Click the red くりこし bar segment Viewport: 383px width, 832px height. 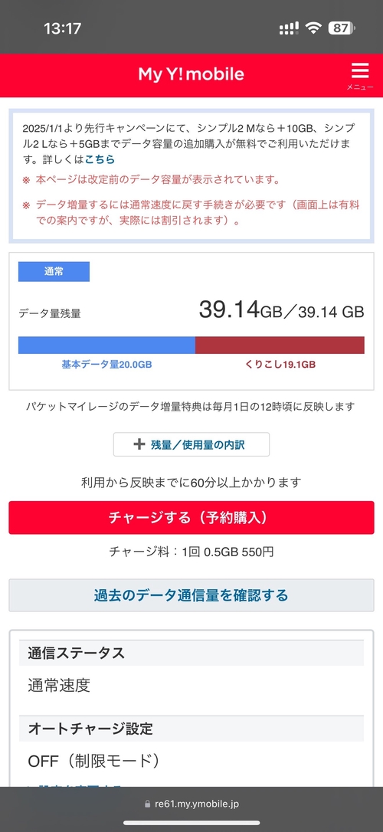pos(280,345)
